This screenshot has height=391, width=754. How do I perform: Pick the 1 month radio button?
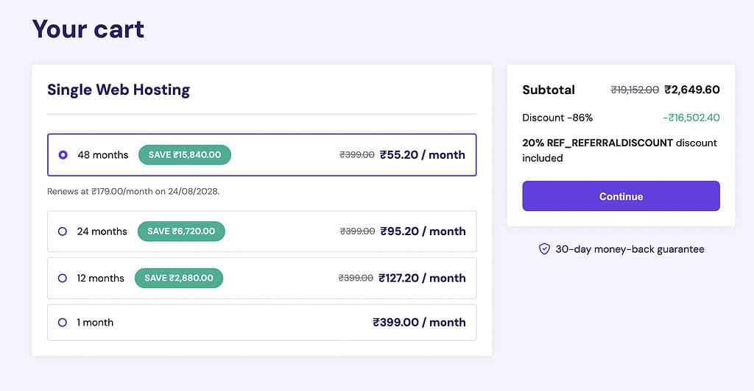(x=63, y=323)
